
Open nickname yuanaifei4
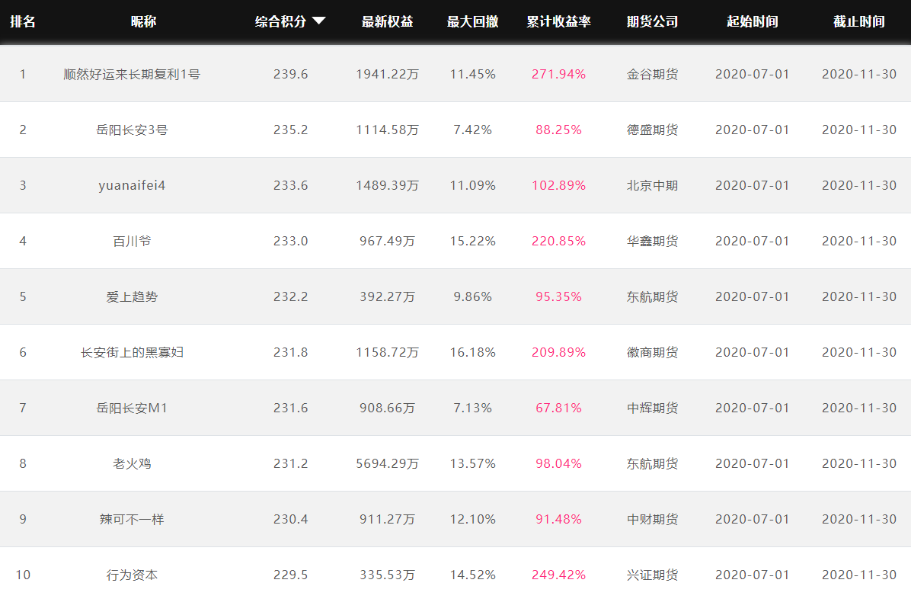(132, 185)
